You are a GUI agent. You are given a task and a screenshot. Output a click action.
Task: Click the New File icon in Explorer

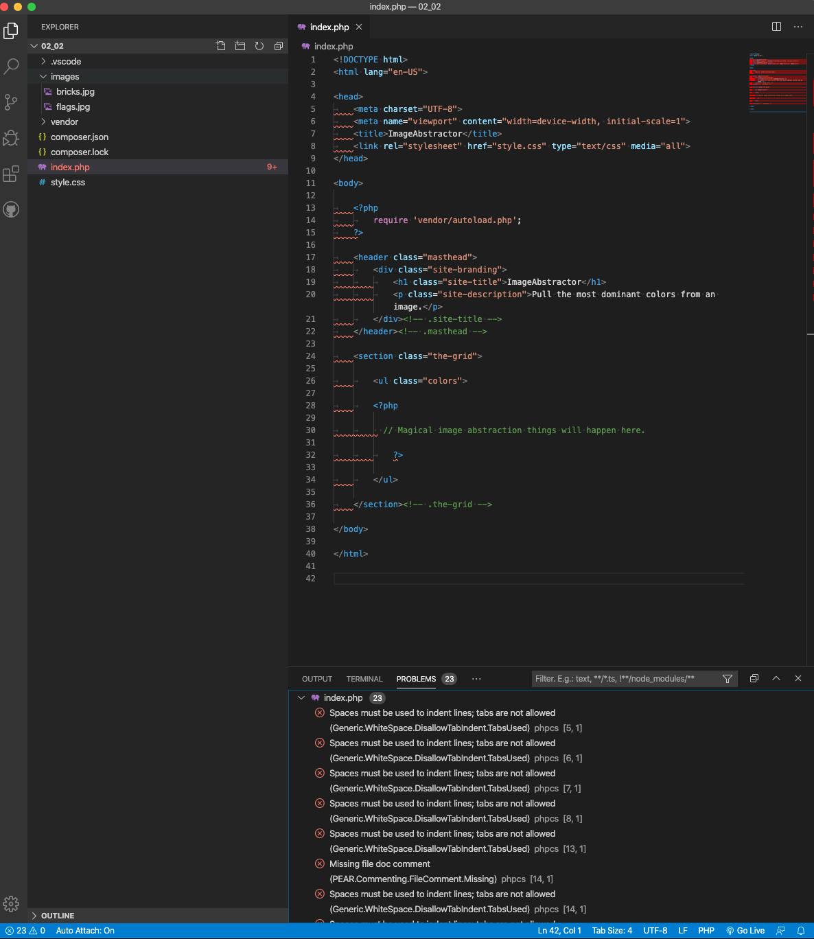pyautogui.click(x=220, y=45)
